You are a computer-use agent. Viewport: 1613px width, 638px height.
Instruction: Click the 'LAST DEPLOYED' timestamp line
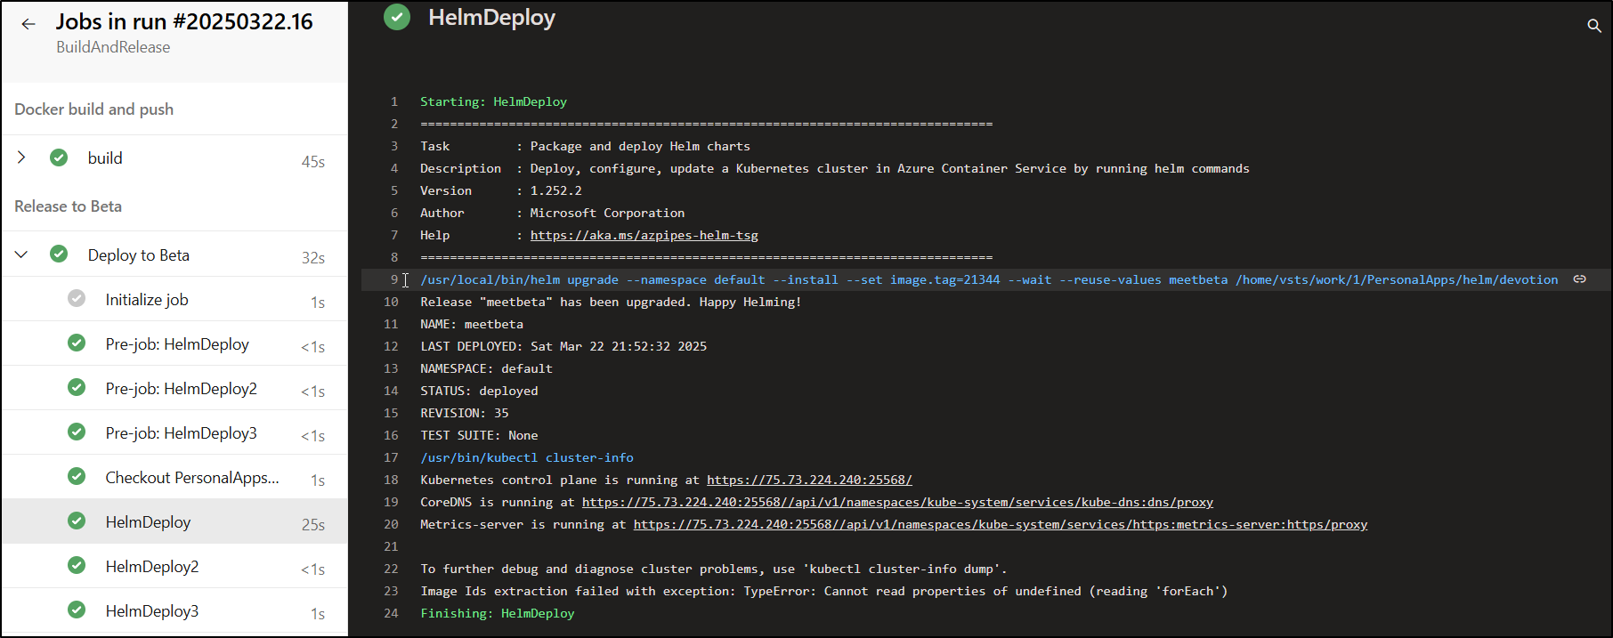pos(563,346)
